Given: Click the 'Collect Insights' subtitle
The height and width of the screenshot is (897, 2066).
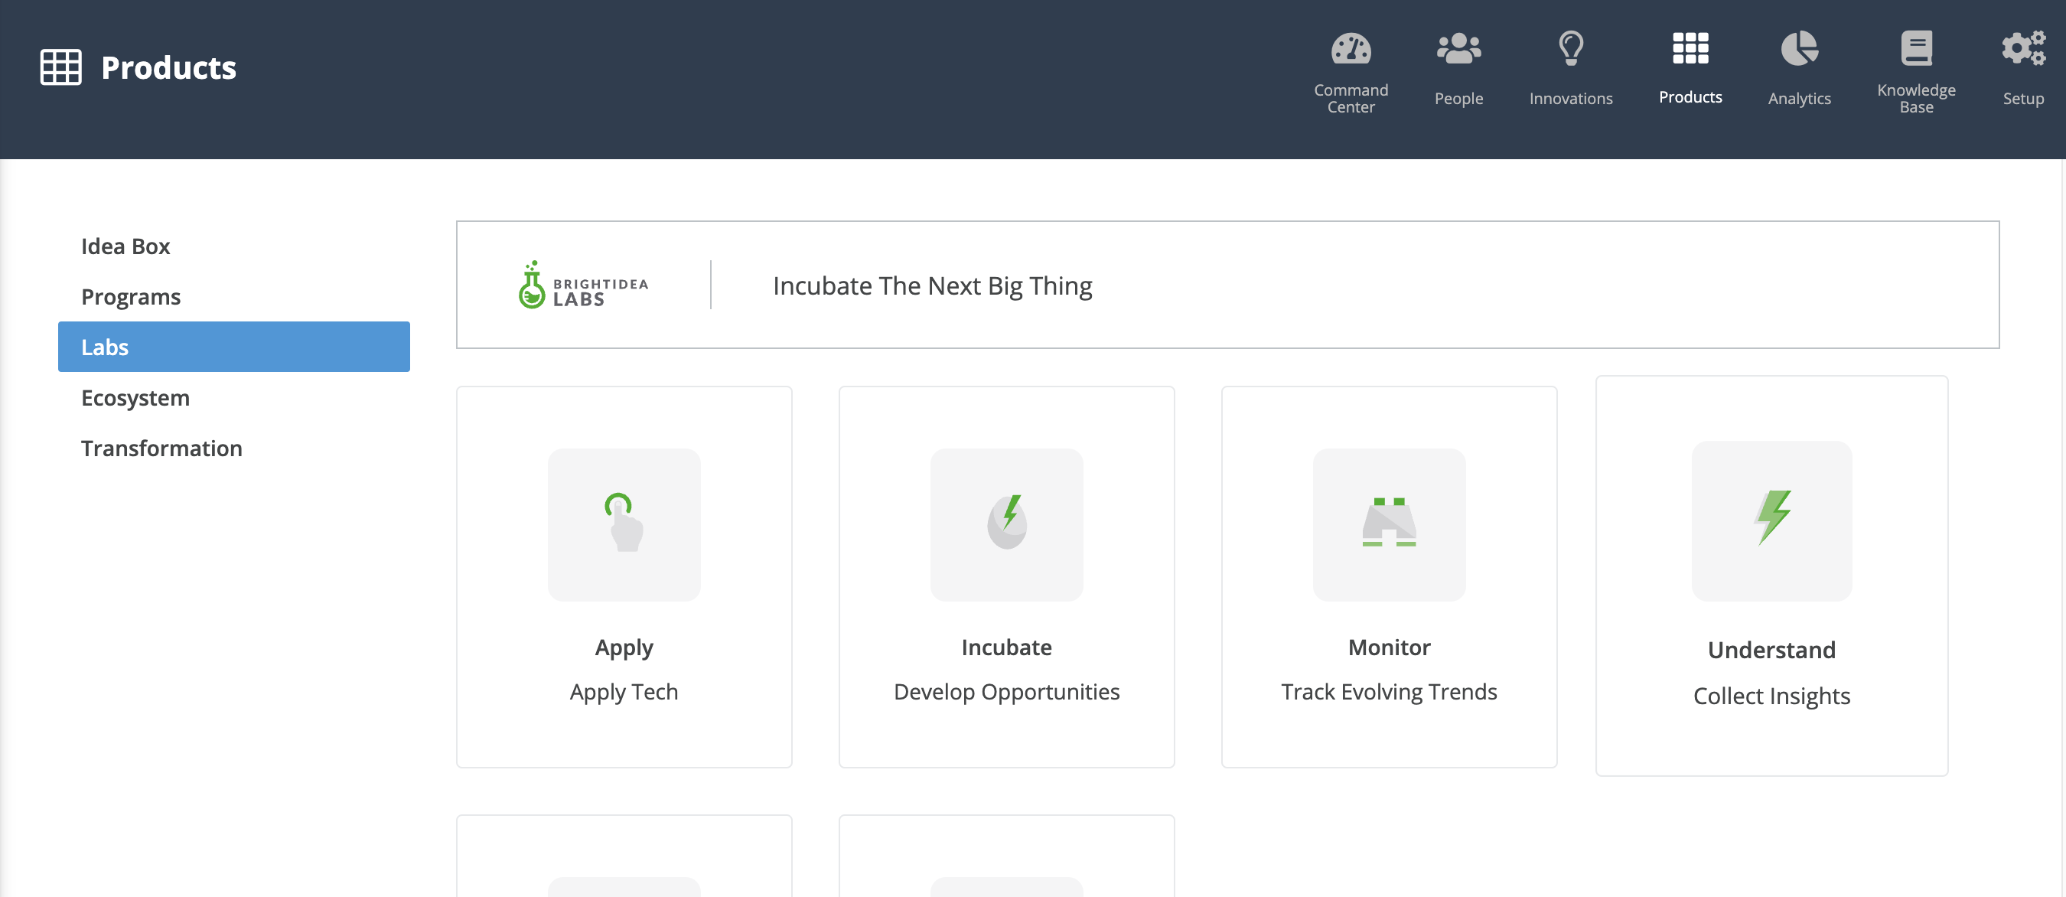Looking at the screenshot, I should tap(1771, 696).
